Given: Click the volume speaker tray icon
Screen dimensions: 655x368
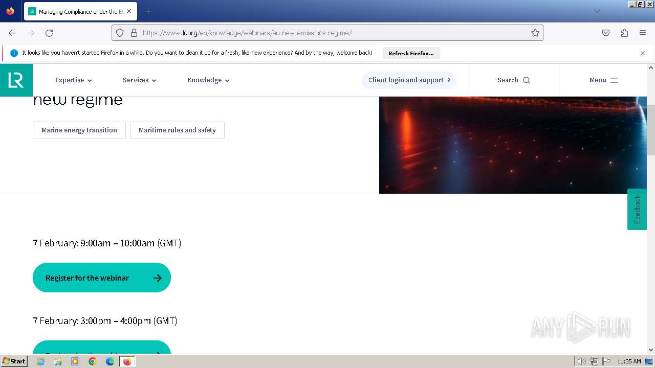Looking at the screenshot, I should 581,361.
